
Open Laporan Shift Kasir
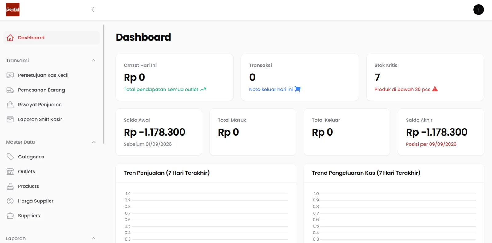click(52, 119)
